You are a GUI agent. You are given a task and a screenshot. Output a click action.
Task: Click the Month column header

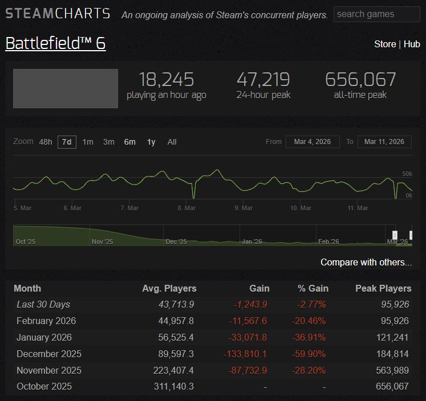[27, 288]
